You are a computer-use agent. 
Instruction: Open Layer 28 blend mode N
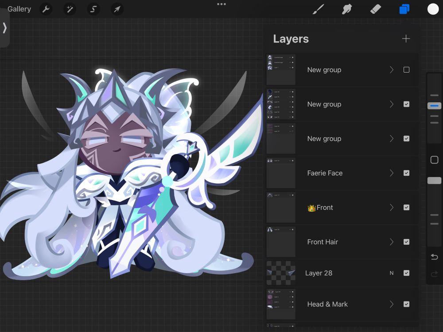392,273
